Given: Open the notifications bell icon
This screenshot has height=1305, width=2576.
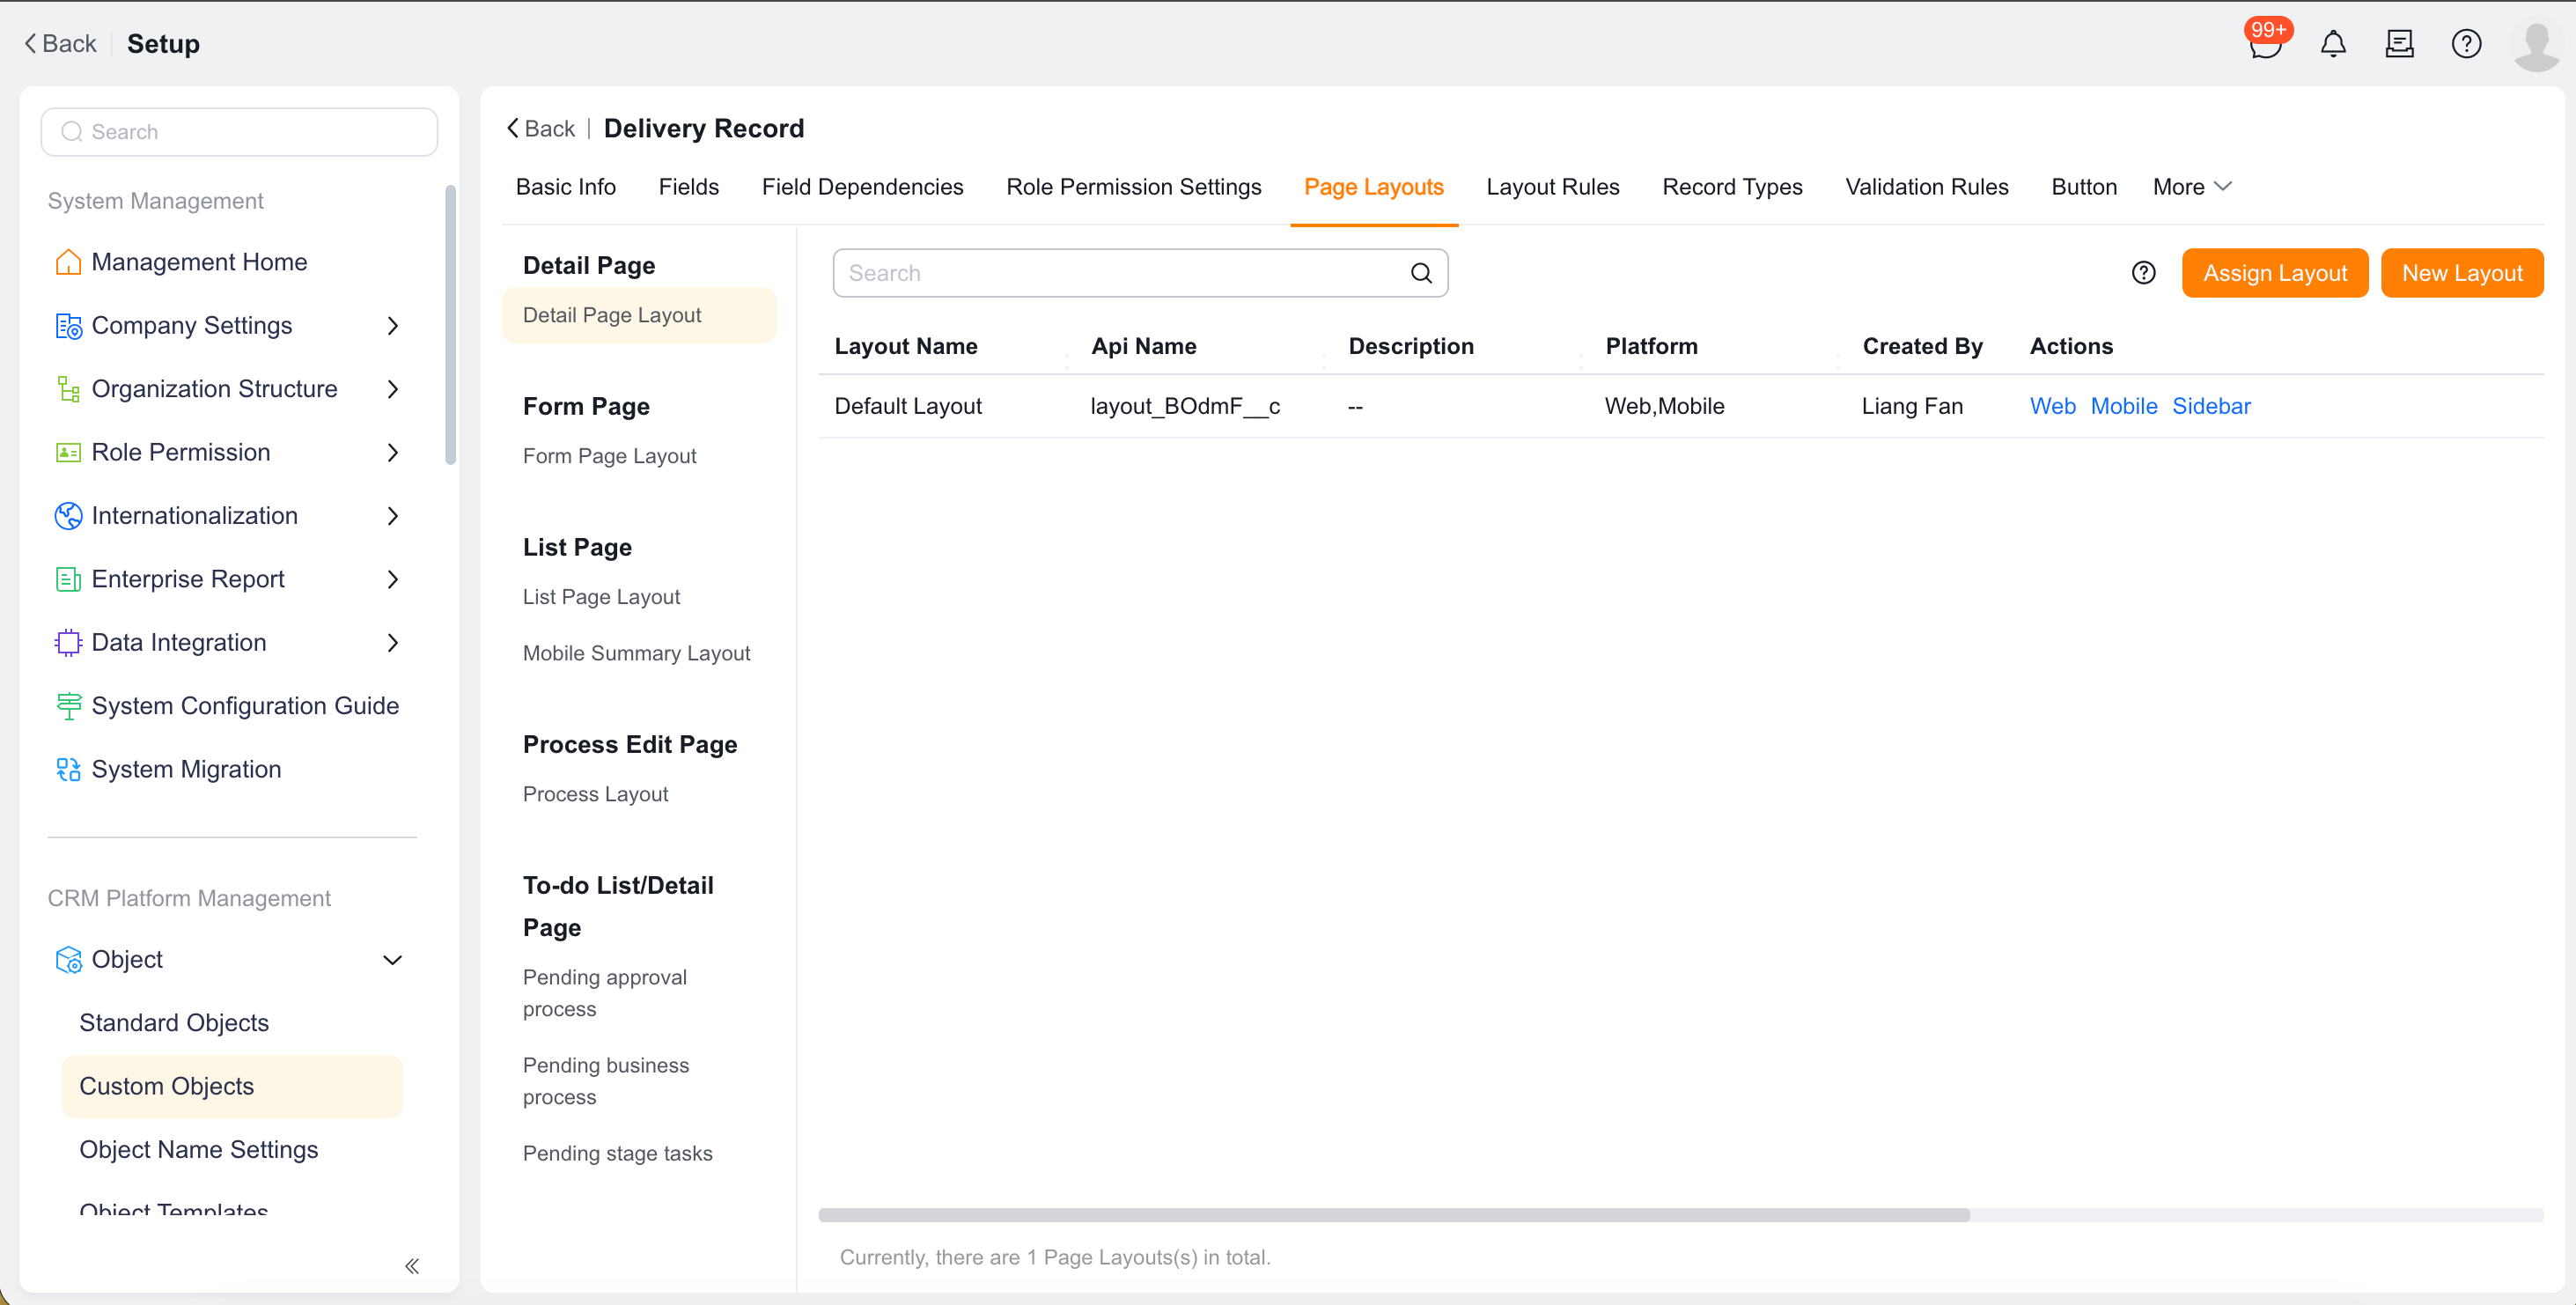Looking at the screenshot, I should [2333, 44].
